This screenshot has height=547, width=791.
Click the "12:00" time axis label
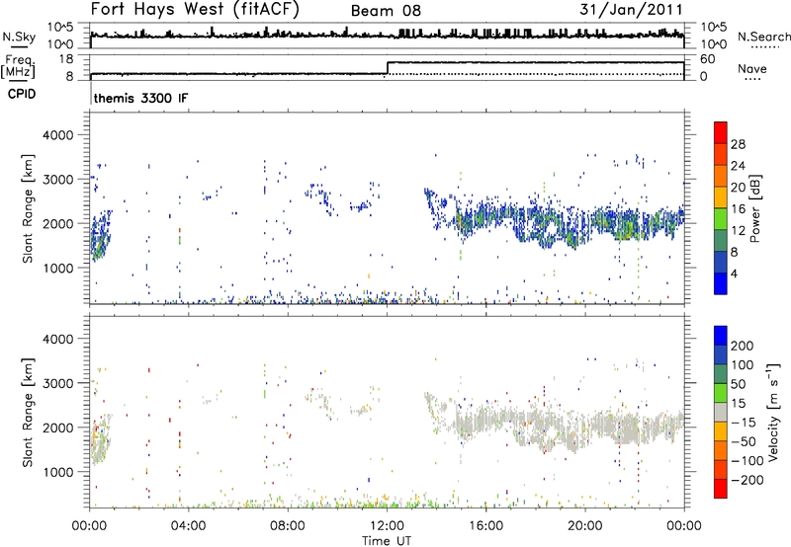click(x=387, y=526)
